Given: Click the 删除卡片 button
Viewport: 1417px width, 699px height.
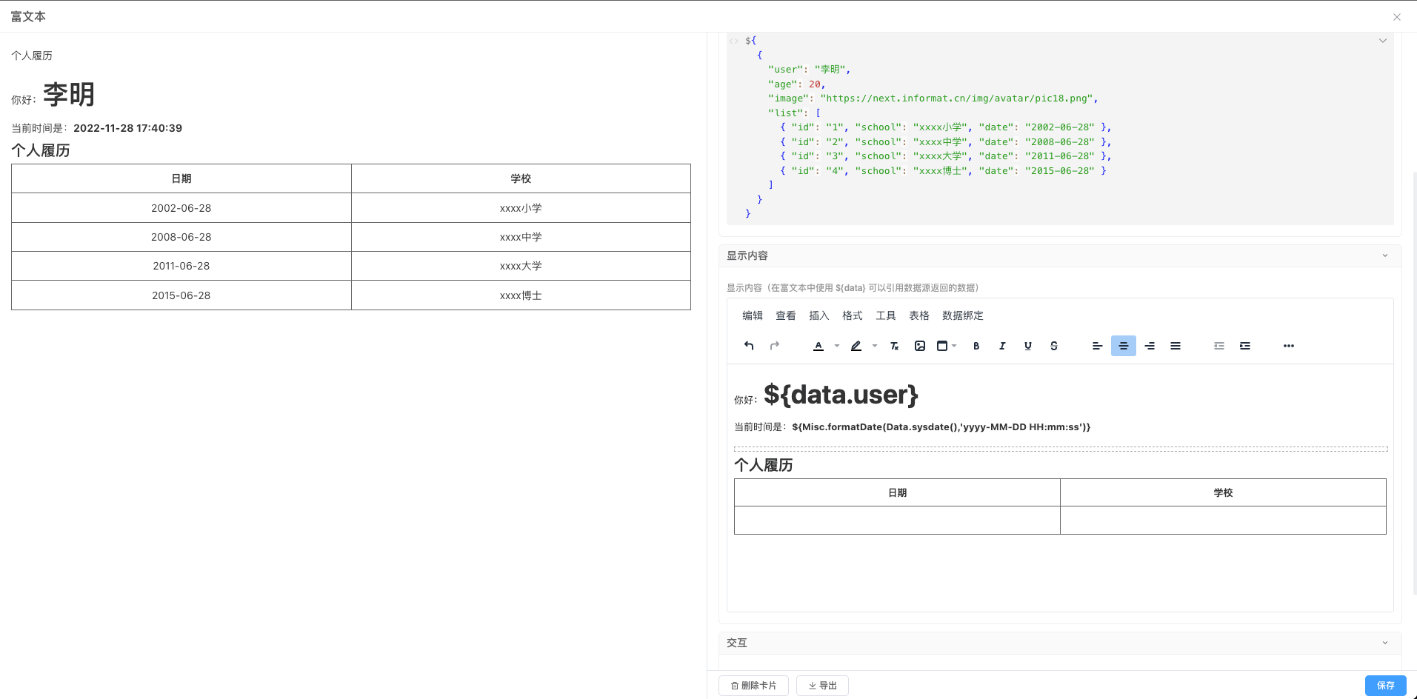Looking at the screenshot, I should pyautogui.click(x=753, y=686).
